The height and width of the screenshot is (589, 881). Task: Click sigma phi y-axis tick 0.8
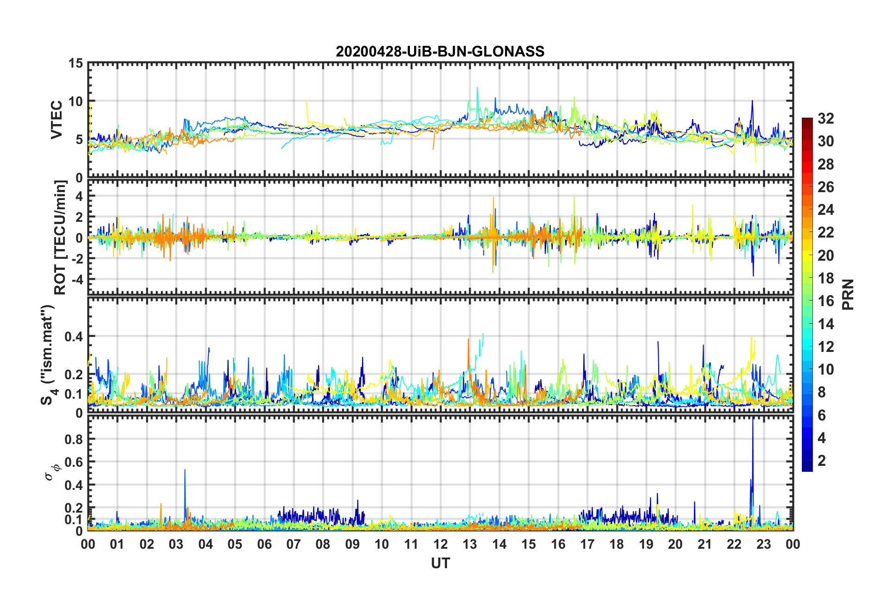tap(74, 439)
